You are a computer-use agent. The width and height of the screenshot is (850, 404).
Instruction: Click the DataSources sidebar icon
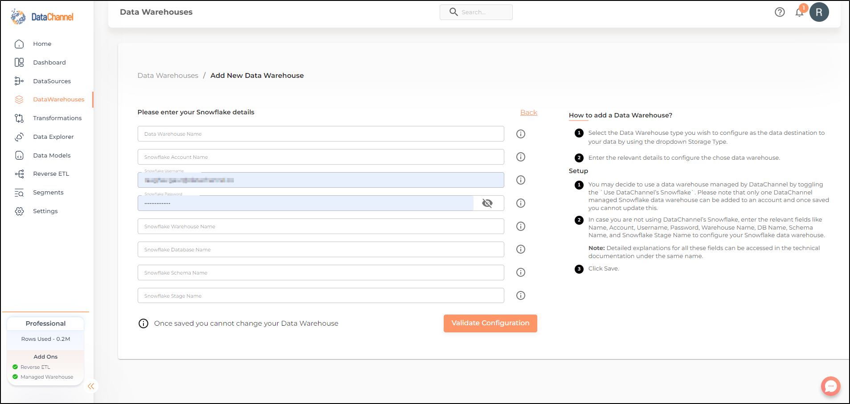[x=19, y=81]
